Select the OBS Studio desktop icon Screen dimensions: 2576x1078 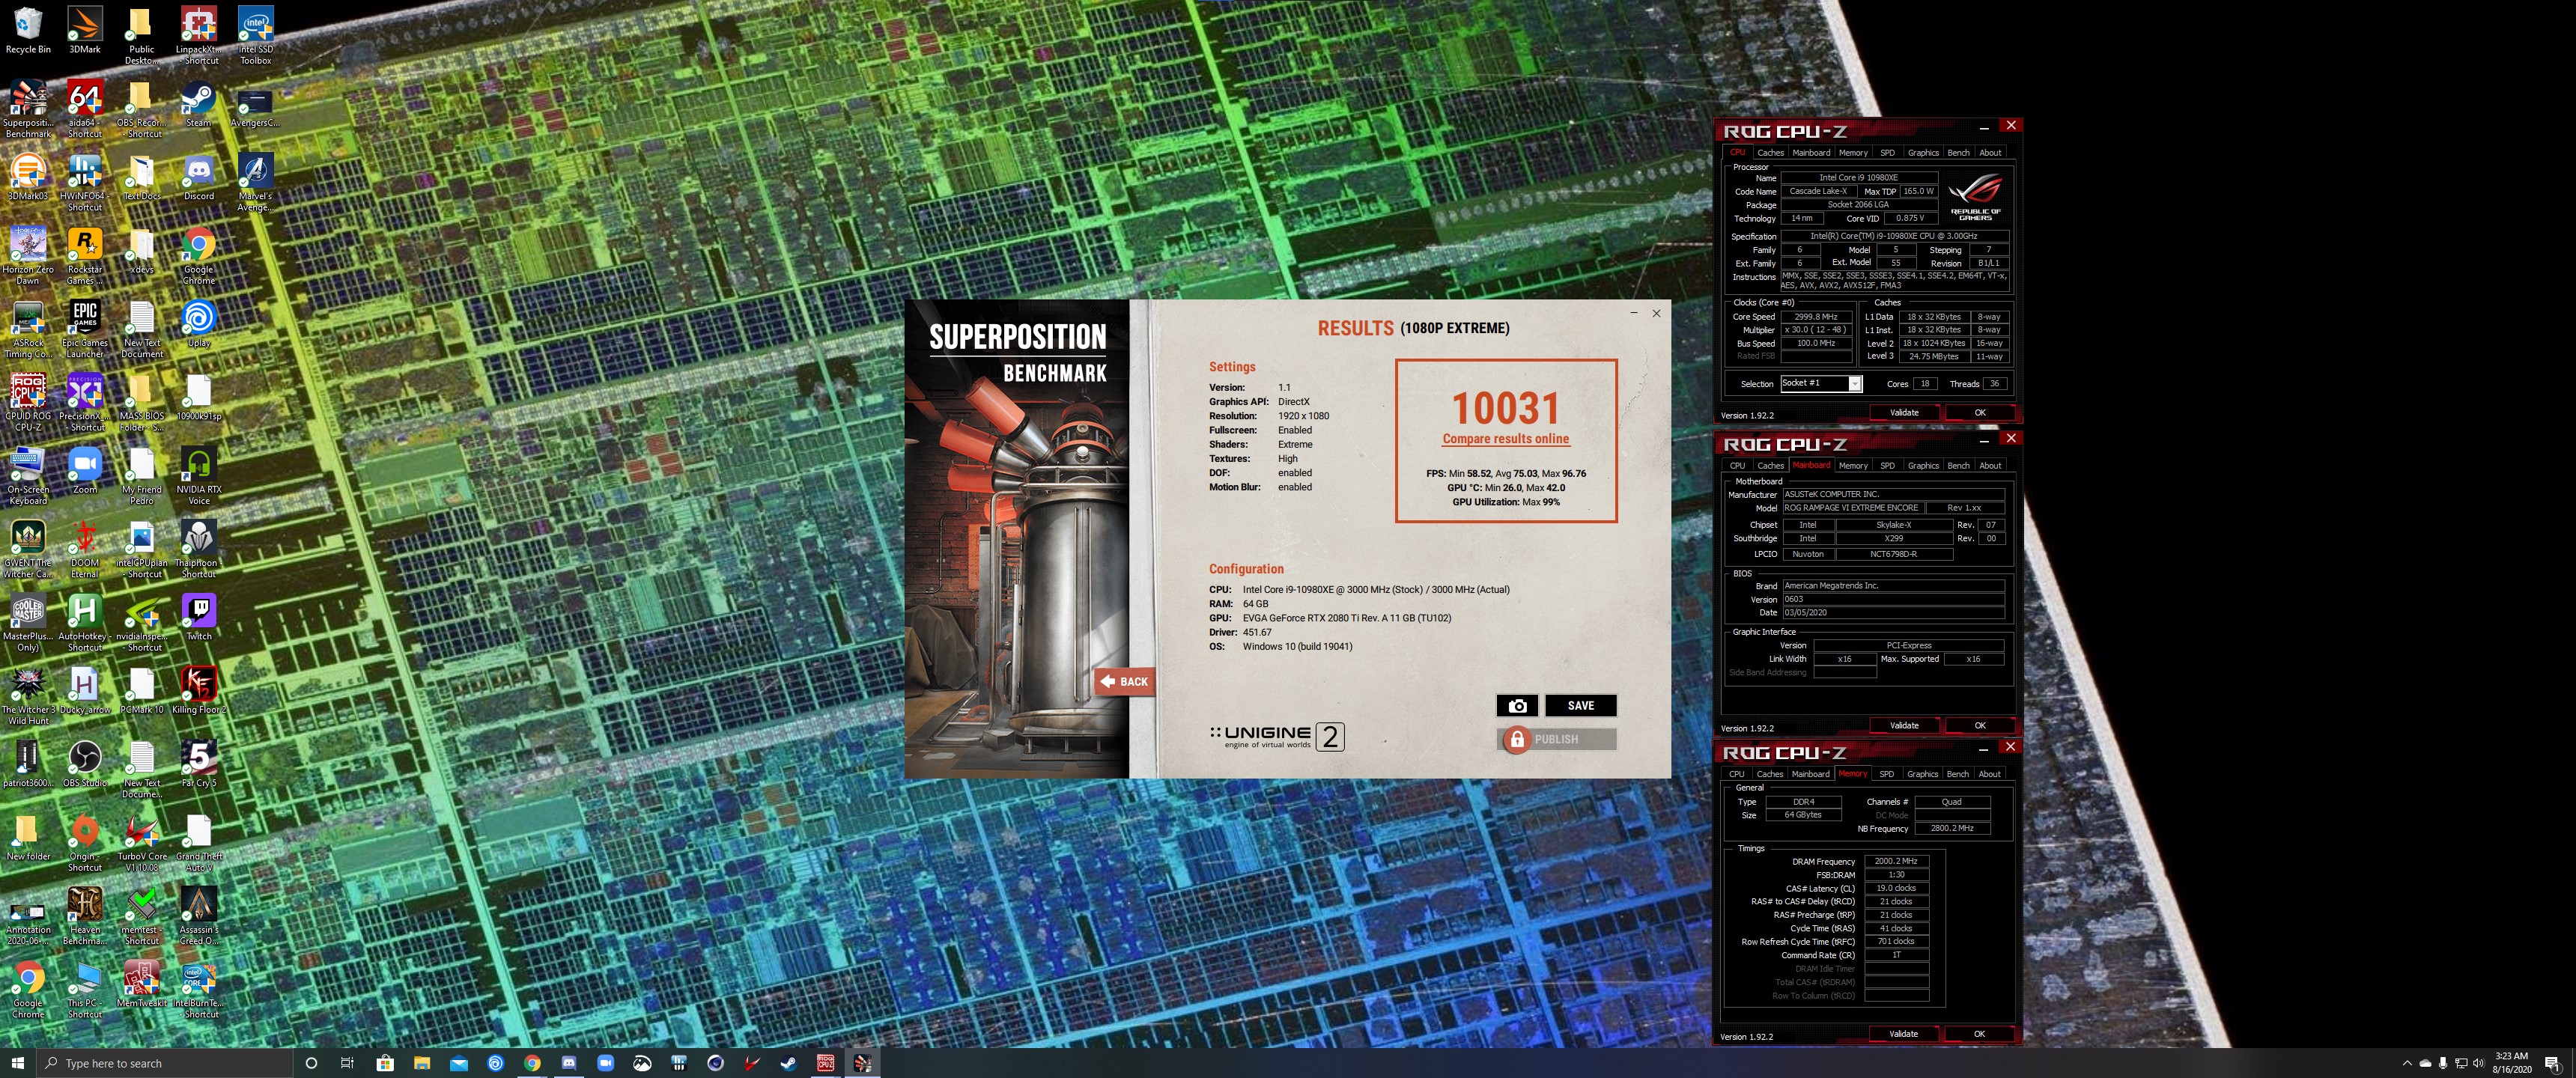click(85, 764)
